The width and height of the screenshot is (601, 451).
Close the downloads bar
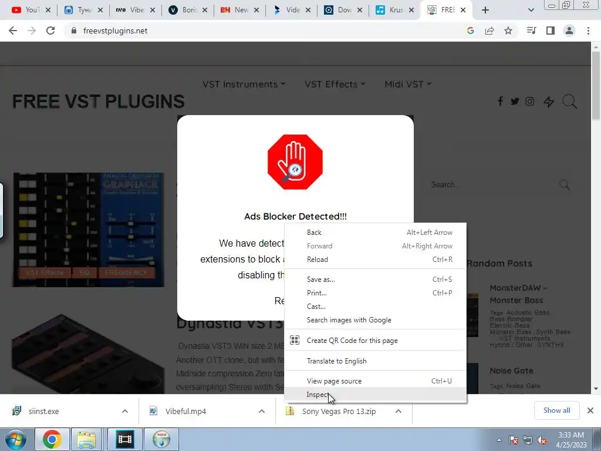pyautogui.click(x=590, y=410)
